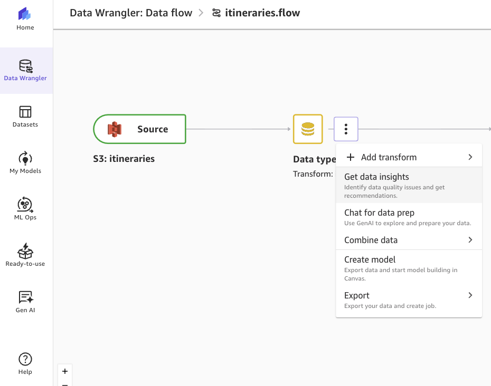Screen dimensions: 491x386
Task: Click the flow icon beside itineraries.flow
Action: pyautogui.click(x=216, y=13)
